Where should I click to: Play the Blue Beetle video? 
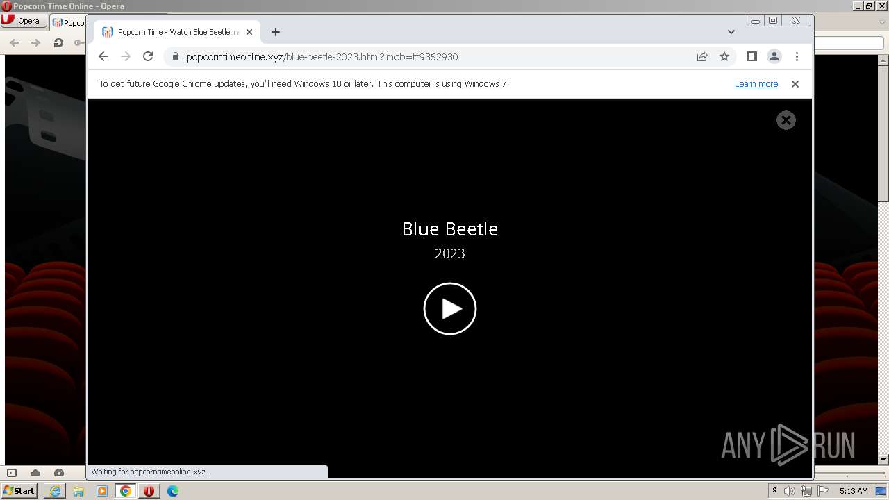(450, 308)
